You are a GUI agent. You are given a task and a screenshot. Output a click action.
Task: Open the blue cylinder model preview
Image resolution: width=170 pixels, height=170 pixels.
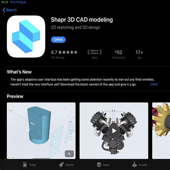coord(41,131)
